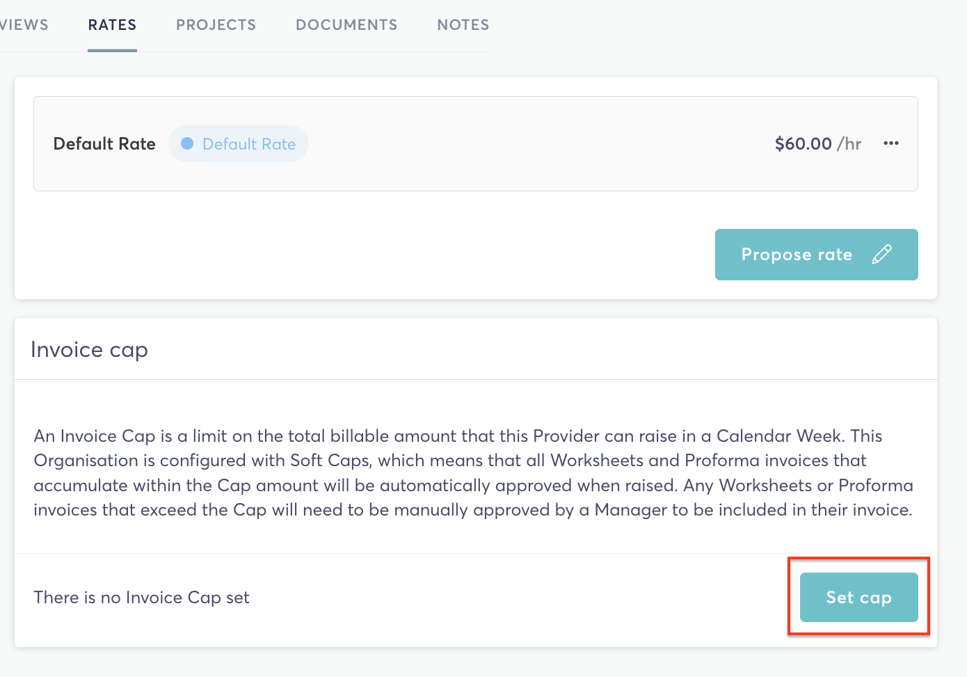Click the pencil icon on Propose rate
The height and width of the screenshot is (677, 967).
click(881, 255)
